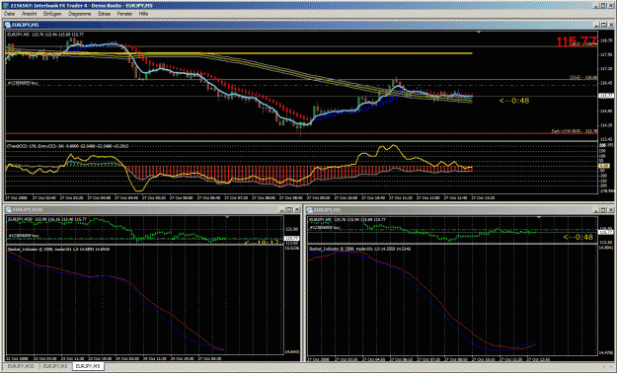Select the active EURJPY,M5 bottom tab
Screen dimensions: 617x373
(x=88, y=366)
